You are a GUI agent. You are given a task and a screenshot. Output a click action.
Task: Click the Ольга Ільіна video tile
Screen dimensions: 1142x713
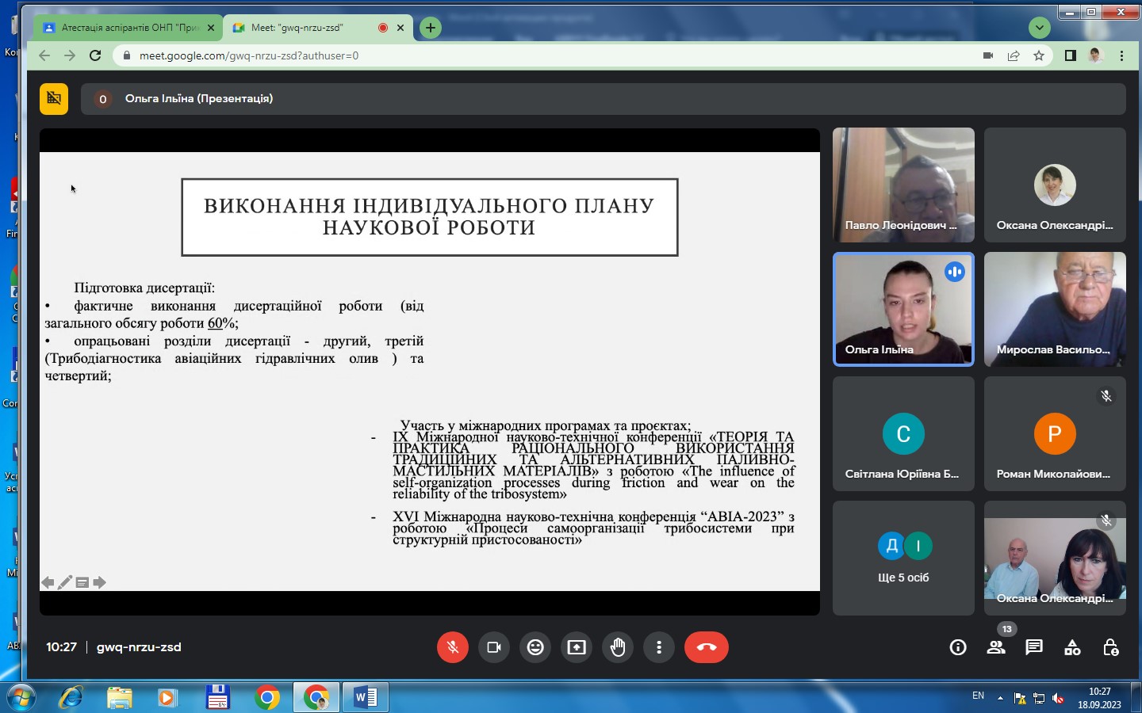point(903,309)
